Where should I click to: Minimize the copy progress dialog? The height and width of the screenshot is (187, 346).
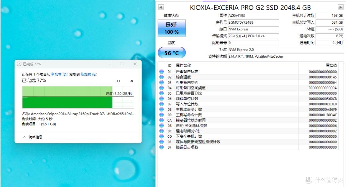coord(109,64)
